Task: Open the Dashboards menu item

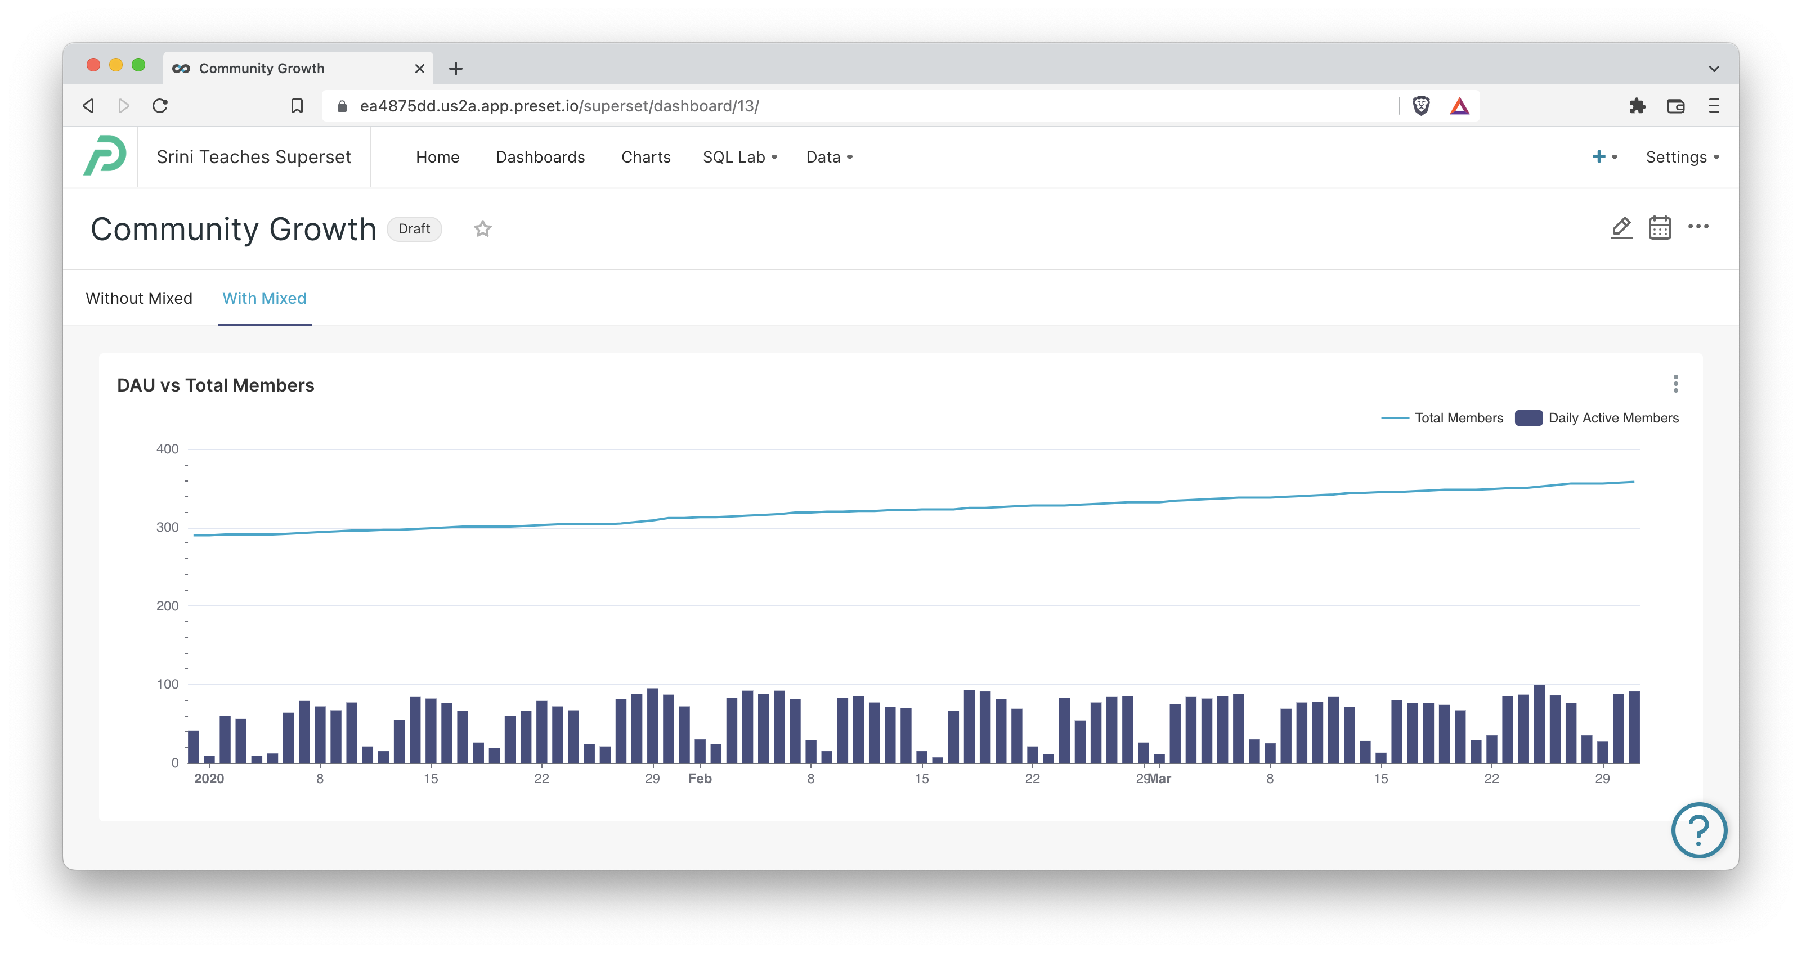Action: [540, 158]
